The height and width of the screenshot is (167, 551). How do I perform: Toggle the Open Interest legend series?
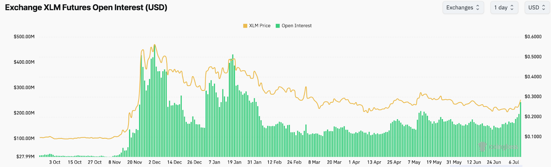[294, 26]
